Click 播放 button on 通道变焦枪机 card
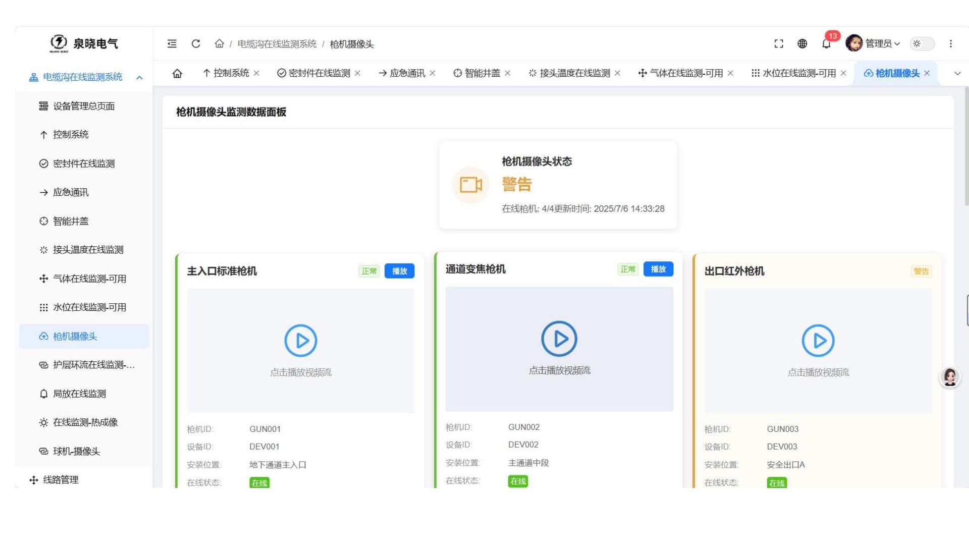Image resolution: width=969 pixels, height=545 pixels. tap(658, 269)
